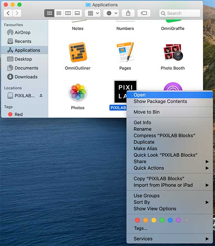Click the Edit Tags toolbar icon
This screenshot has height=246, width=215.
click(x=144, y=13)
